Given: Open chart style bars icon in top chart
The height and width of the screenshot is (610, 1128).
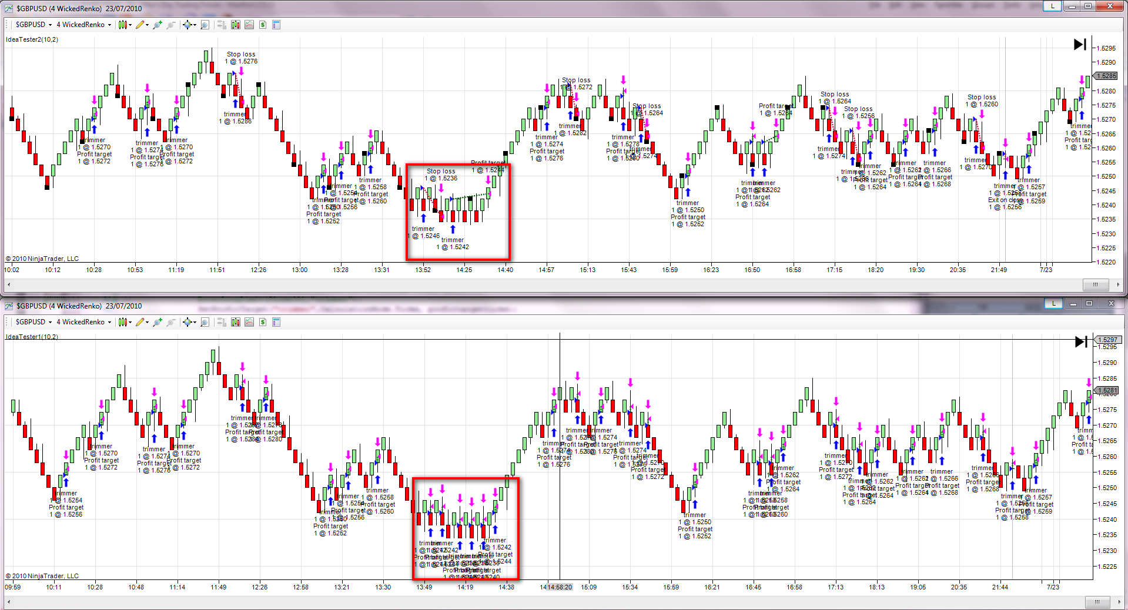Looking at the screenshot, I should [122, 25].
